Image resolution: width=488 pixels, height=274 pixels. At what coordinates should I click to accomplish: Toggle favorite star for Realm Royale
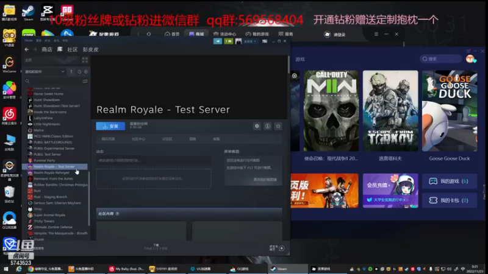[x=278, y=126]
